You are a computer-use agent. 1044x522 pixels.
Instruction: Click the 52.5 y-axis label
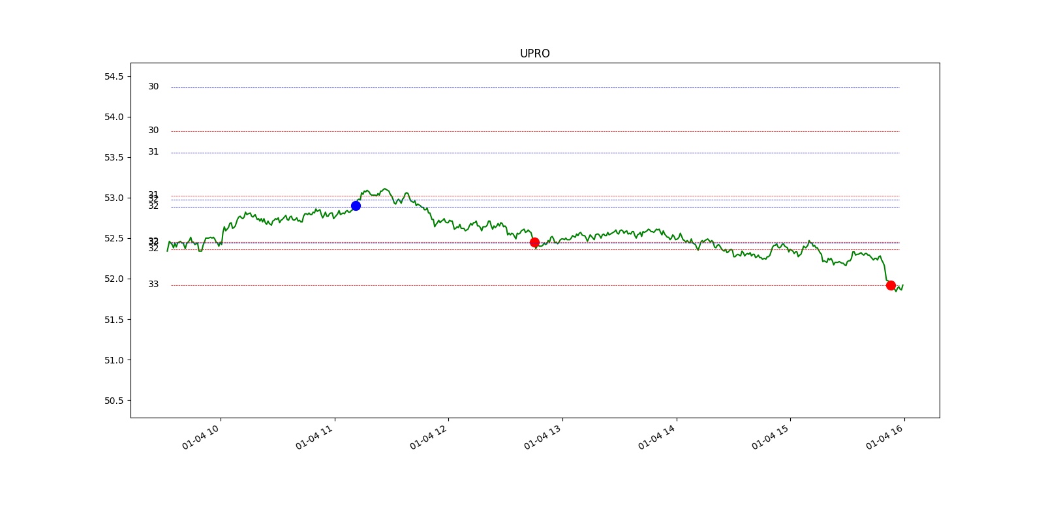coord(114,238)
